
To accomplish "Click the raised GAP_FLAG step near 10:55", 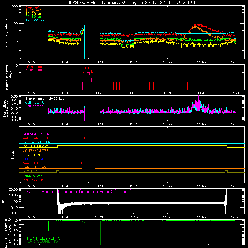I will (92, 137).
